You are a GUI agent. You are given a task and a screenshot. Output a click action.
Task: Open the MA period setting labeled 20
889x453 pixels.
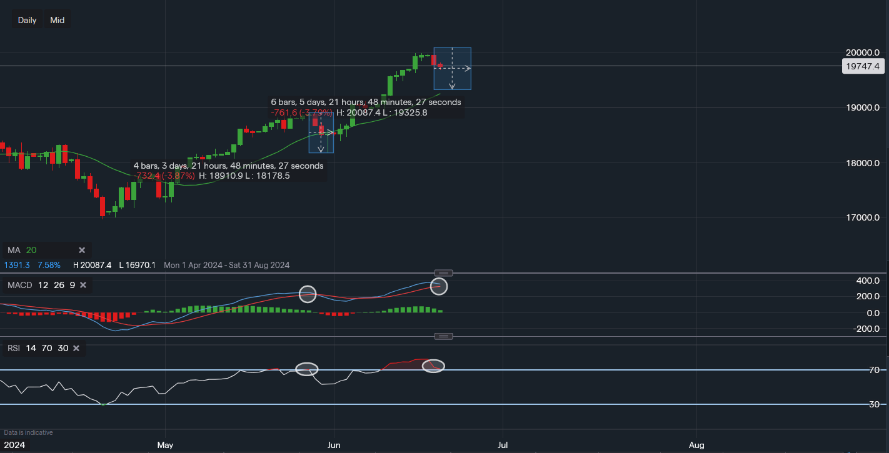pos(30,250)
